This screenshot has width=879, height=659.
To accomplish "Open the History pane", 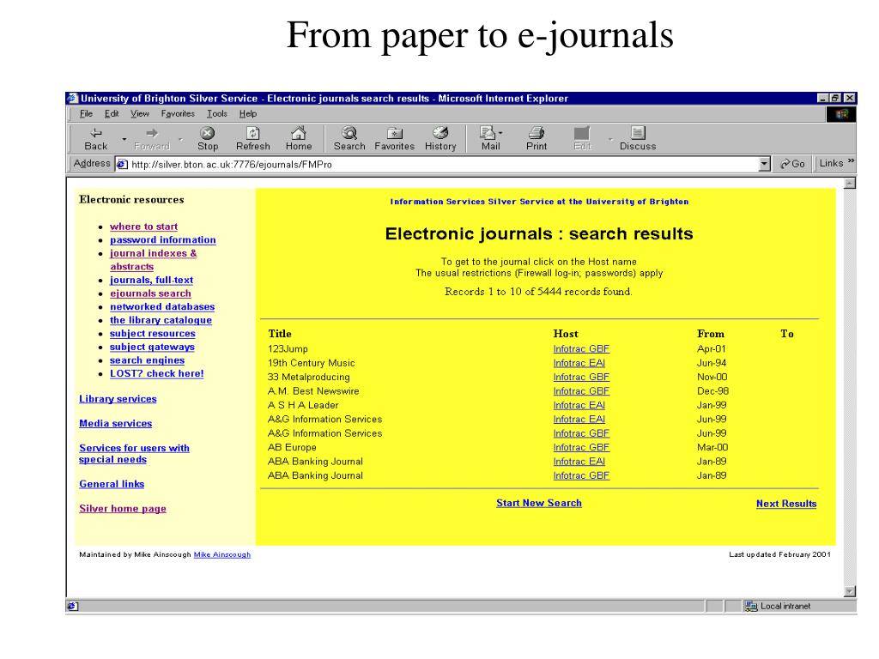I will pos(440,138).
